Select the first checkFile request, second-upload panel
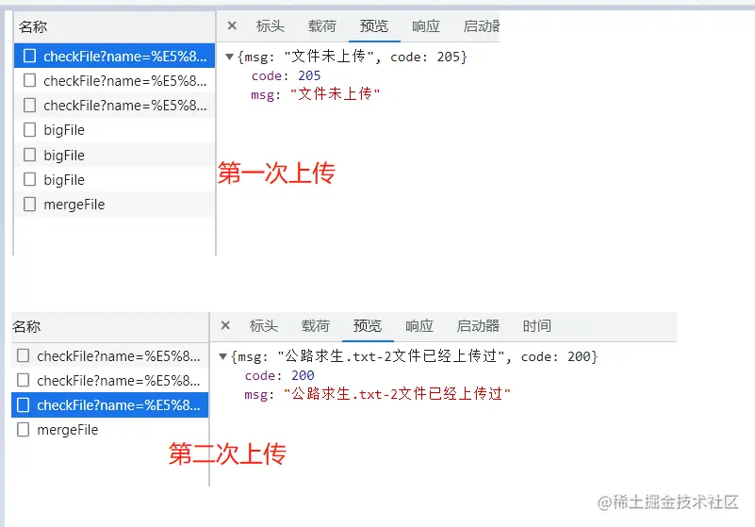The image size is (755, 527). [x=109, y=355]
